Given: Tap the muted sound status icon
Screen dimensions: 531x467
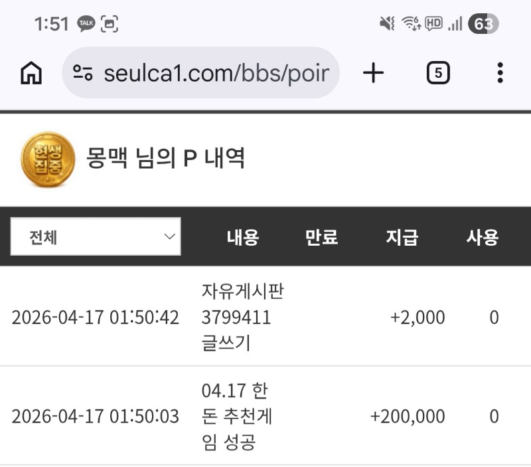Looking at the screenshot, I should [x=387, y=25].
